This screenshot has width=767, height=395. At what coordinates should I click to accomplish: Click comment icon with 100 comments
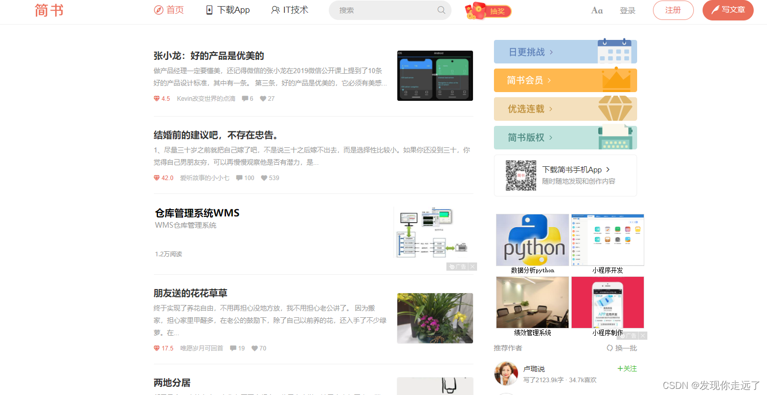[239, 178]
